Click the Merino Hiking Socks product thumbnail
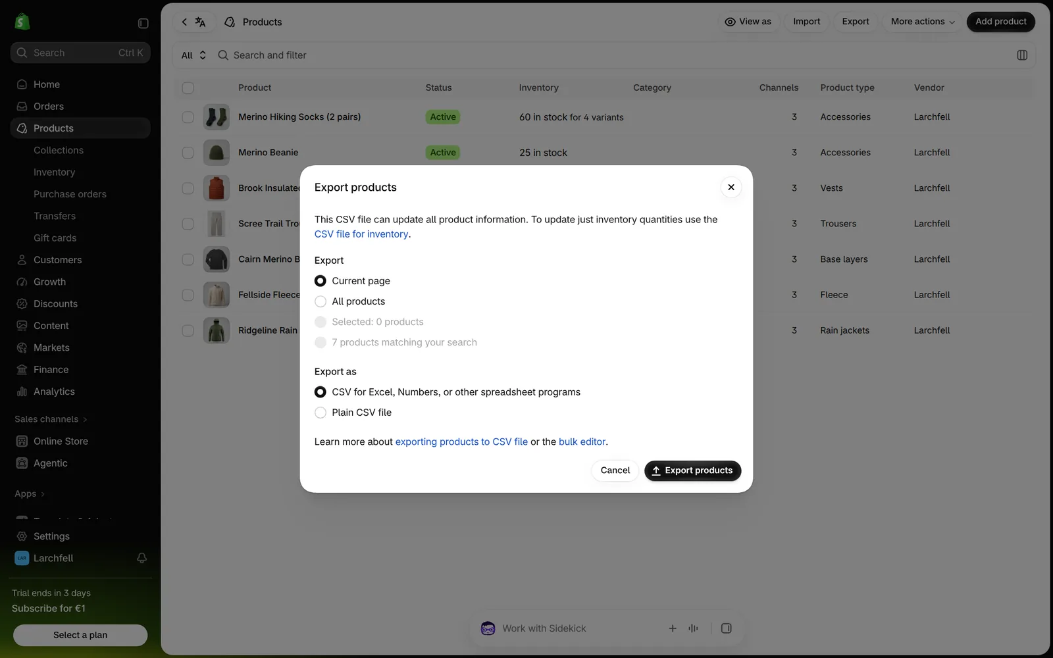The image size is (1053, 658). [x=217, y=117]
